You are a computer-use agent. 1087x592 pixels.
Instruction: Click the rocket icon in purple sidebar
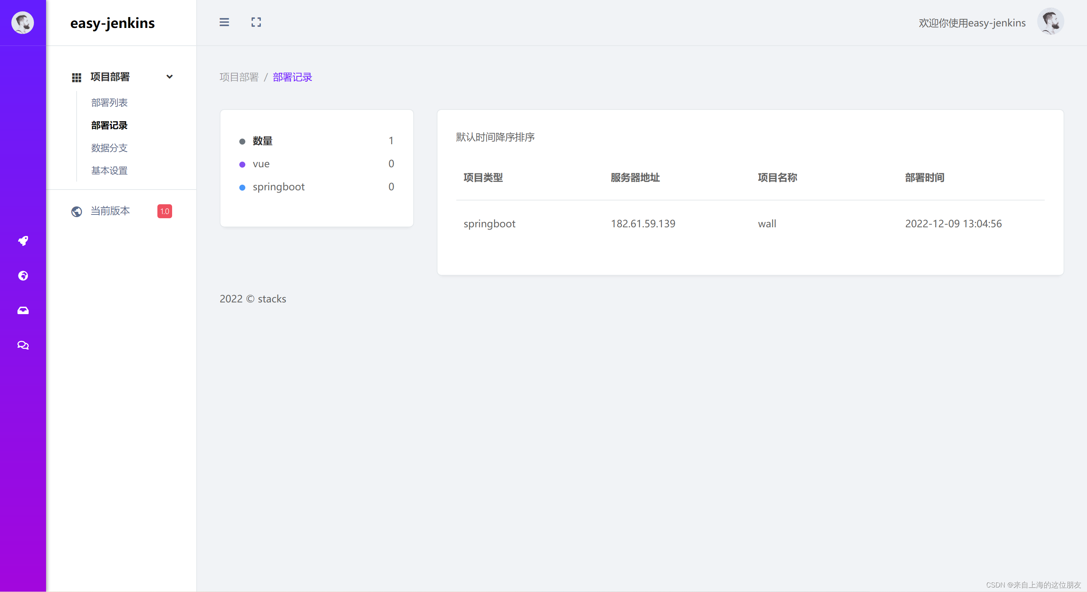[x=23, y=240]
